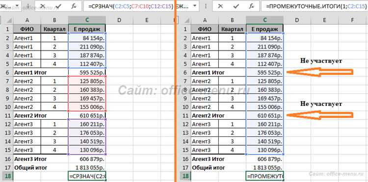This screenshot has width=368, height=182.
Task: Cancel entry beside the ПРОМЕЖУТОЧНЫЕ.ИТОГИ formula
Action: 220,6
